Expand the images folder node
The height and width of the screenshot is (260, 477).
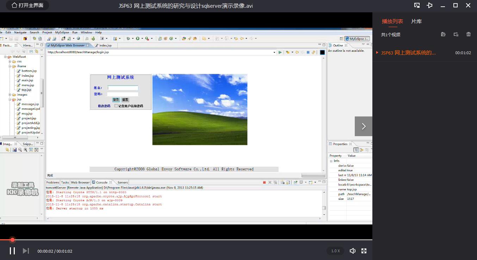[x=10, y=95]
